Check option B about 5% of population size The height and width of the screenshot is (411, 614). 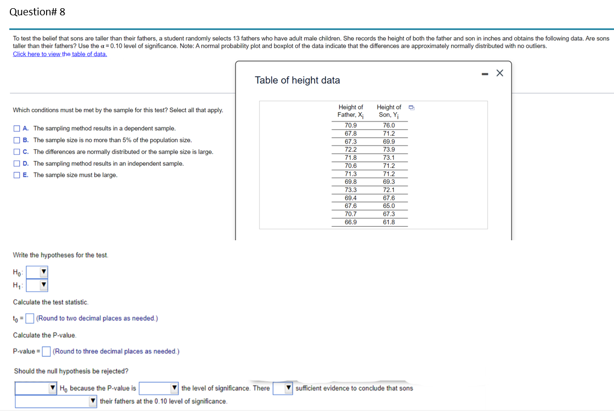[17, 140]
